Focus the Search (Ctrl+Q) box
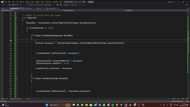The height and width of the screenshot is (107, 190). coord(75,2)
